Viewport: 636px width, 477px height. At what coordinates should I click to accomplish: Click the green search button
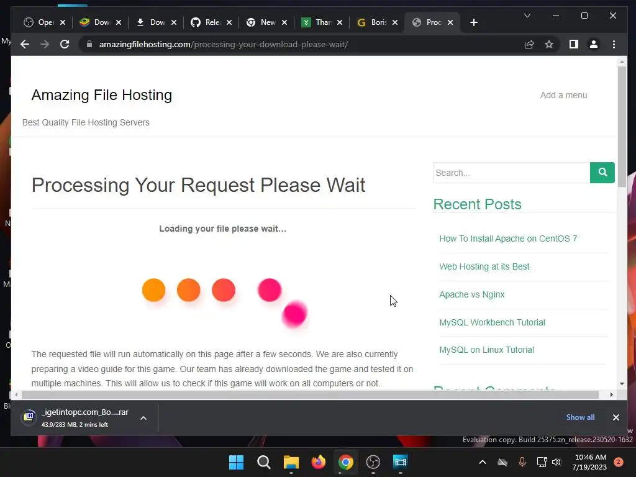click(602, 173)
